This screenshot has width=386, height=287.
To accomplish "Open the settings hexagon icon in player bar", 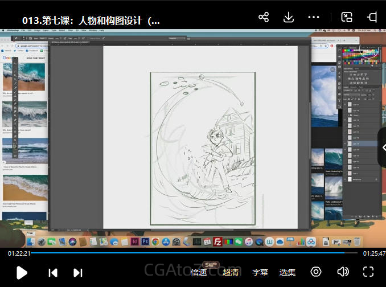I will pos(316,272).
